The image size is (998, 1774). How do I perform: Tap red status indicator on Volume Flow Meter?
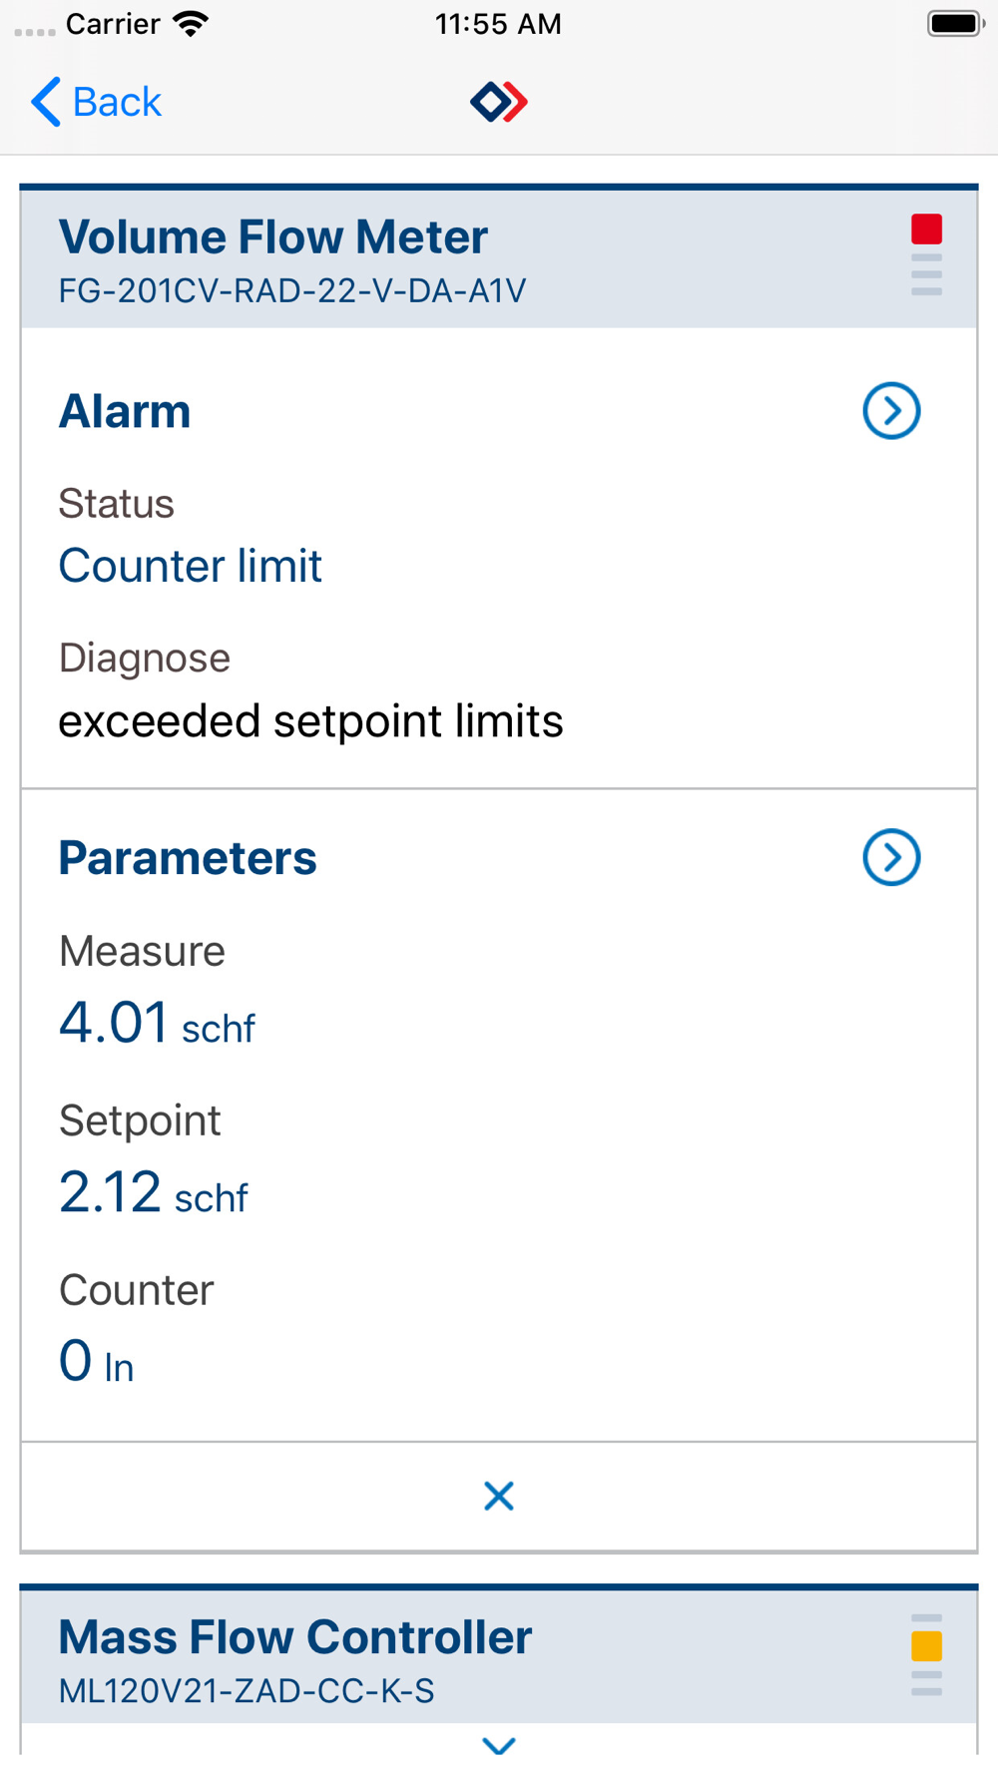pyautogui.click(x=926, y=229)
